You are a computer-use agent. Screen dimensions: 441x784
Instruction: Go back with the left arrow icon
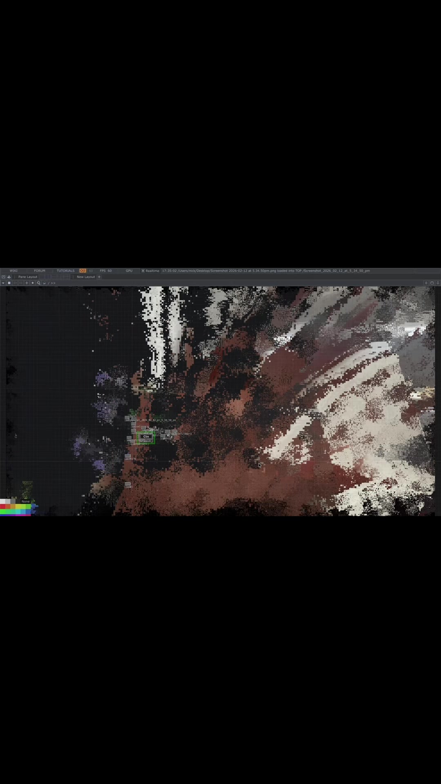coord(15,283)
